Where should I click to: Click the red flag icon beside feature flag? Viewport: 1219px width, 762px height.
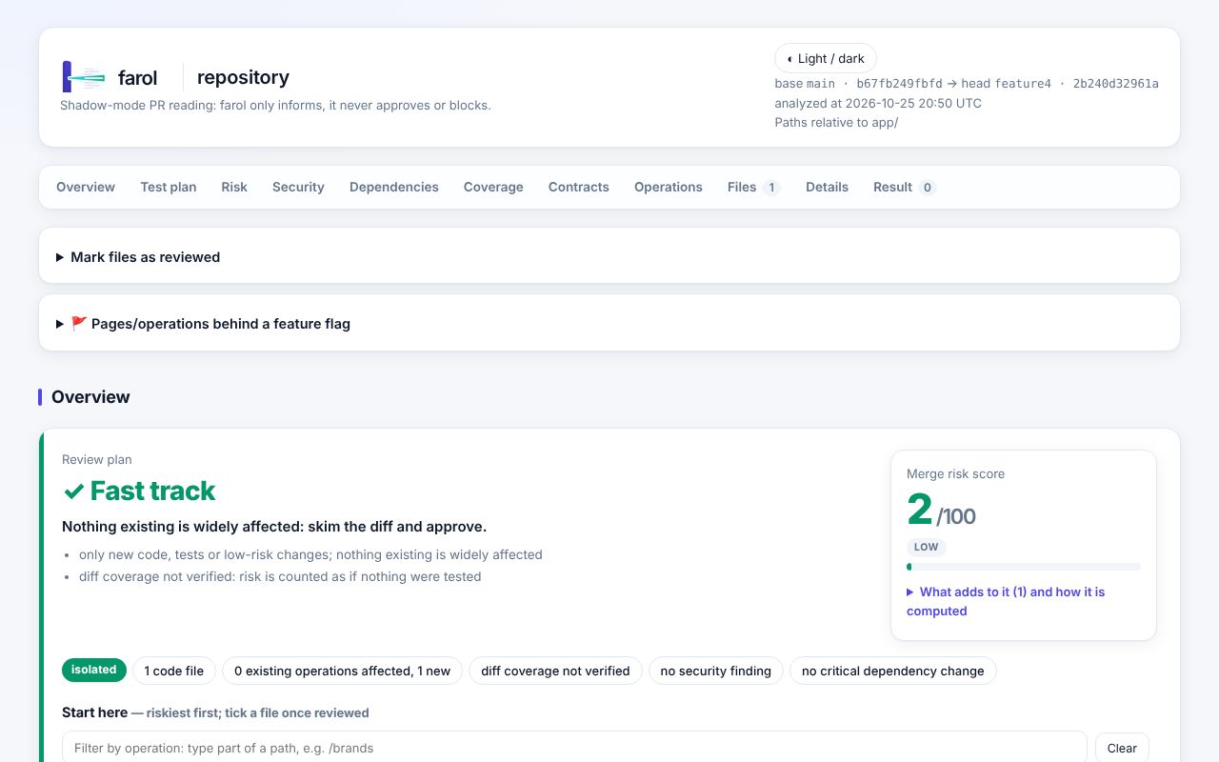[79, 324]
